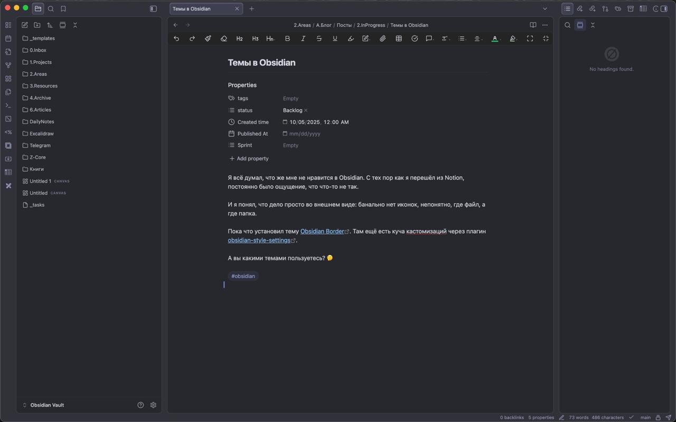This screenshot has height=422, width=676.
Task: Click the format brush icon
Action: click(x=208, y=39)
